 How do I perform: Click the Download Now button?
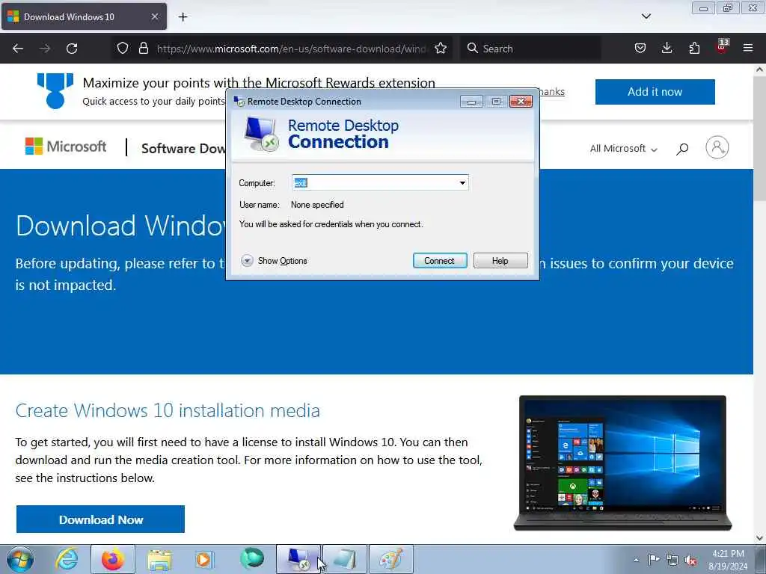[101, 519]
